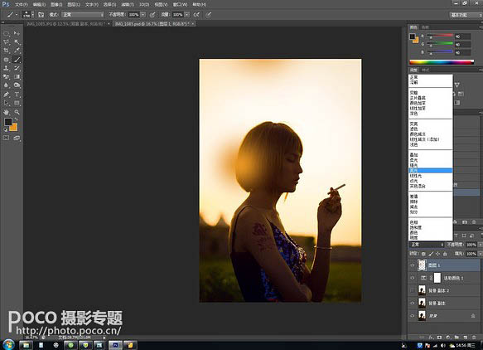Toggle visibility of the bottom 背景 layer
This screenshot has height=350, width=483.
[412, 315]
